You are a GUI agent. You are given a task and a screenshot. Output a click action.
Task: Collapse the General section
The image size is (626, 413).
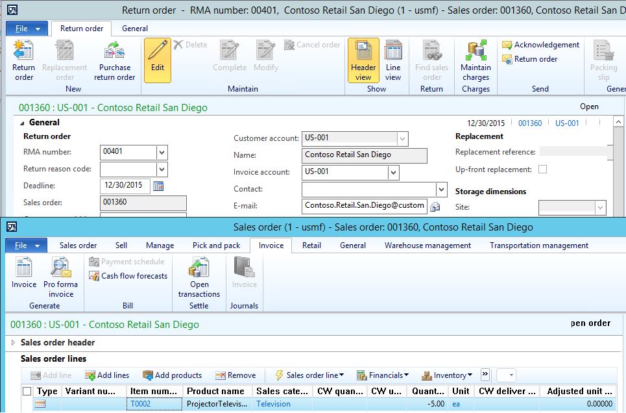[22, 123]
